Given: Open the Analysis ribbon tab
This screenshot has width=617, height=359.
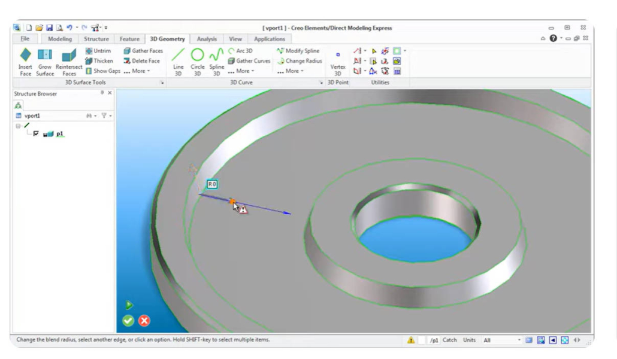Looking at the screenshot, I should coord(207,39).
